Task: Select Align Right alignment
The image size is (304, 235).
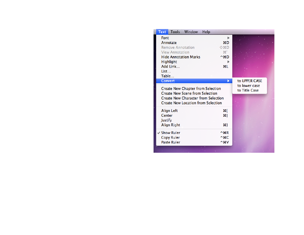Action: pos(194,125)
